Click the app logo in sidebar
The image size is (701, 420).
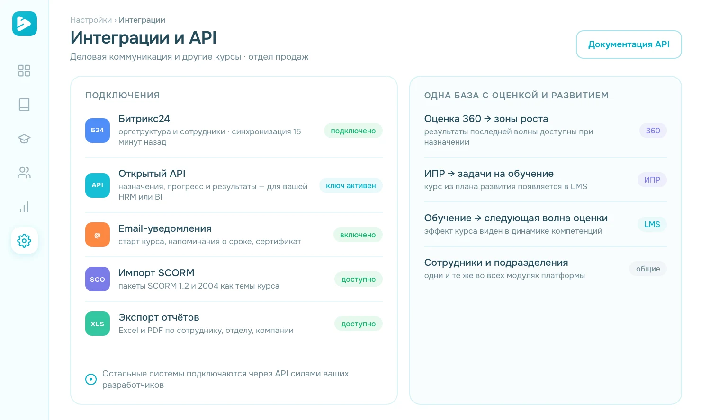click(25, 24)
